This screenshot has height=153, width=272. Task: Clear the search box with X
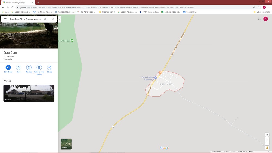[53, 19]
